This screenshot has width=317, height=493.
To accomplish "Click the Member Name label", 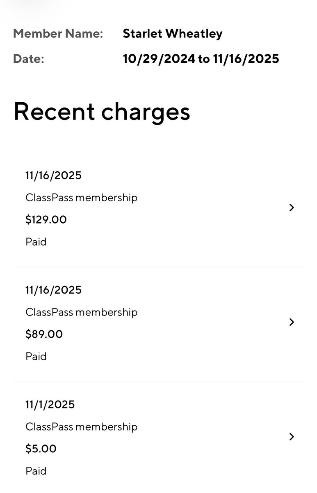I will [x=58, y=34].
